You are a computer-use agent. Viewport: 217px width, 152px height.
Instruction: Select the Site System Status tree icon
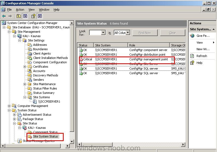(30, 136)
